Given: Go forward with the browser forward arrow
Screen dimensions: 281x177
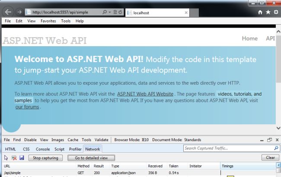Looking at the screenshot, I should point(19,12).
